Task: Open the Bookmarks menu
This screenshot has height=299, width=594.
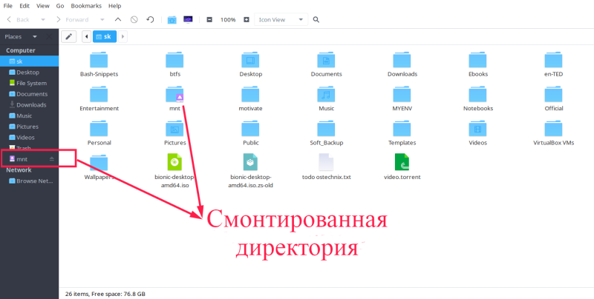Action: [x=85, y=5]
